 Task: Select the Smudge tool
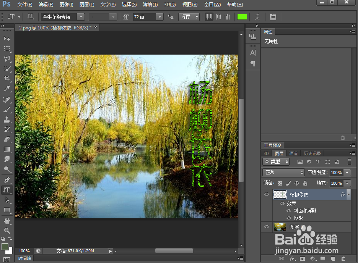coord(7,159)
